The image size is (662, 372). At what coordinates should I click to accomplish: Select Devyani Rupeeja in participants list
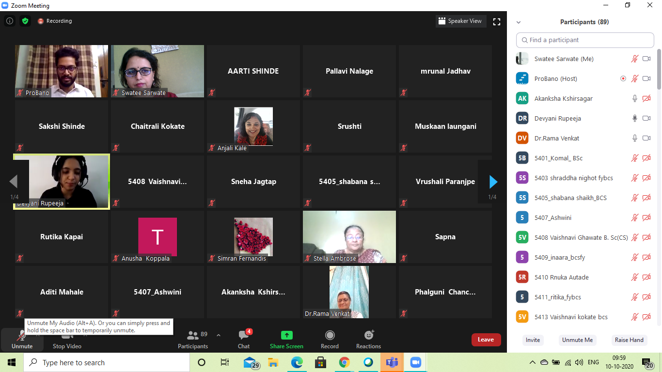(x=557, y=118)
